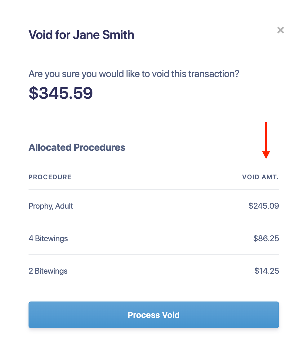Click the $245.09 void amount

pos(264,206)
